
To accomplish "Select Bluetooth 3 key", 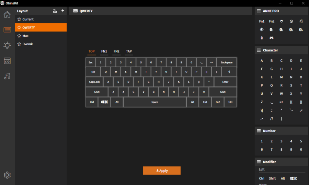I will click(x=291, y=30).
